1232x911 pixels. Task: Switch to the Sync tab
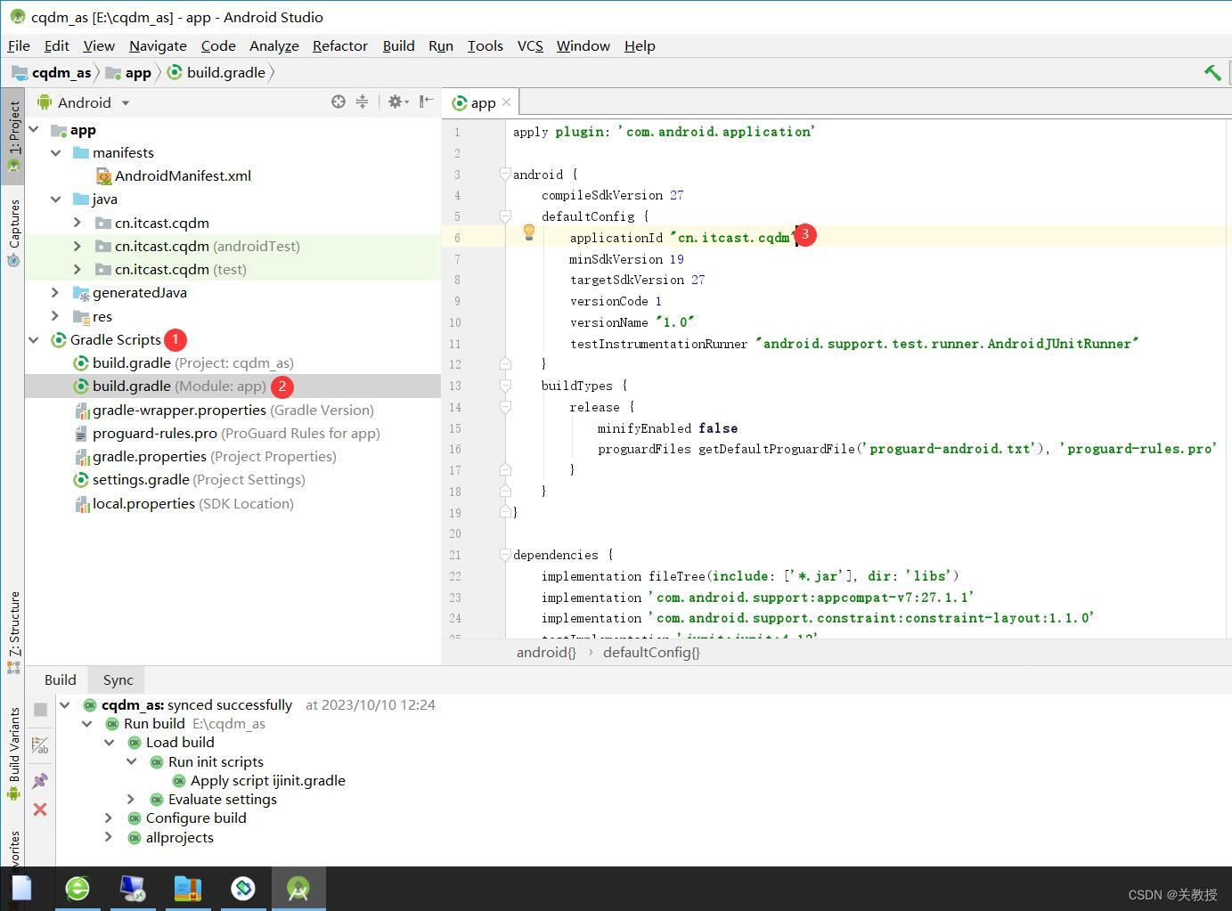pyautogui.click(x=118, y=679)
